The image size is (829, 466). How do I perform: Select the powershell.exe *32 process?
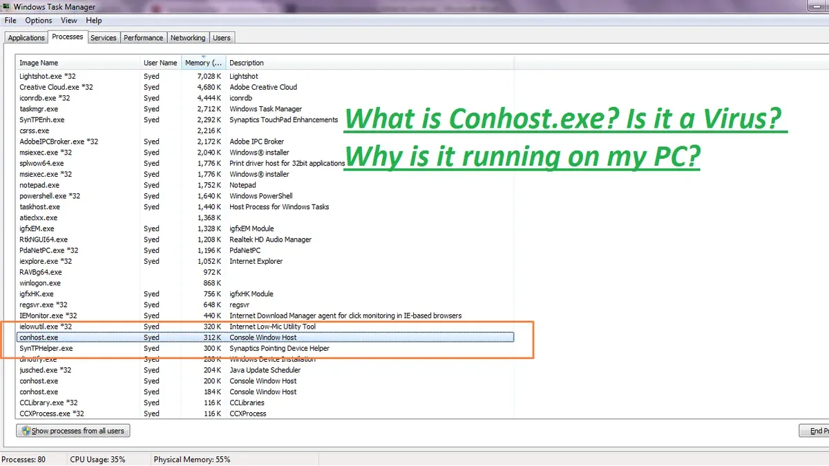pyautogui.click(x=265, y=196)
